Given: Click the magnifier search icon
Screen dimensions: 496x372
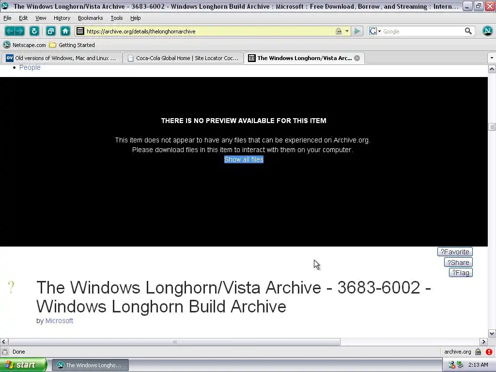Looking at the screenshot, I should 468,31.
